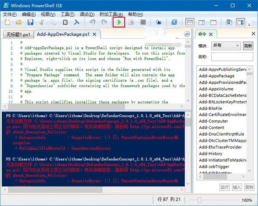Cut selection with the scissors icon

click(42, 22)
